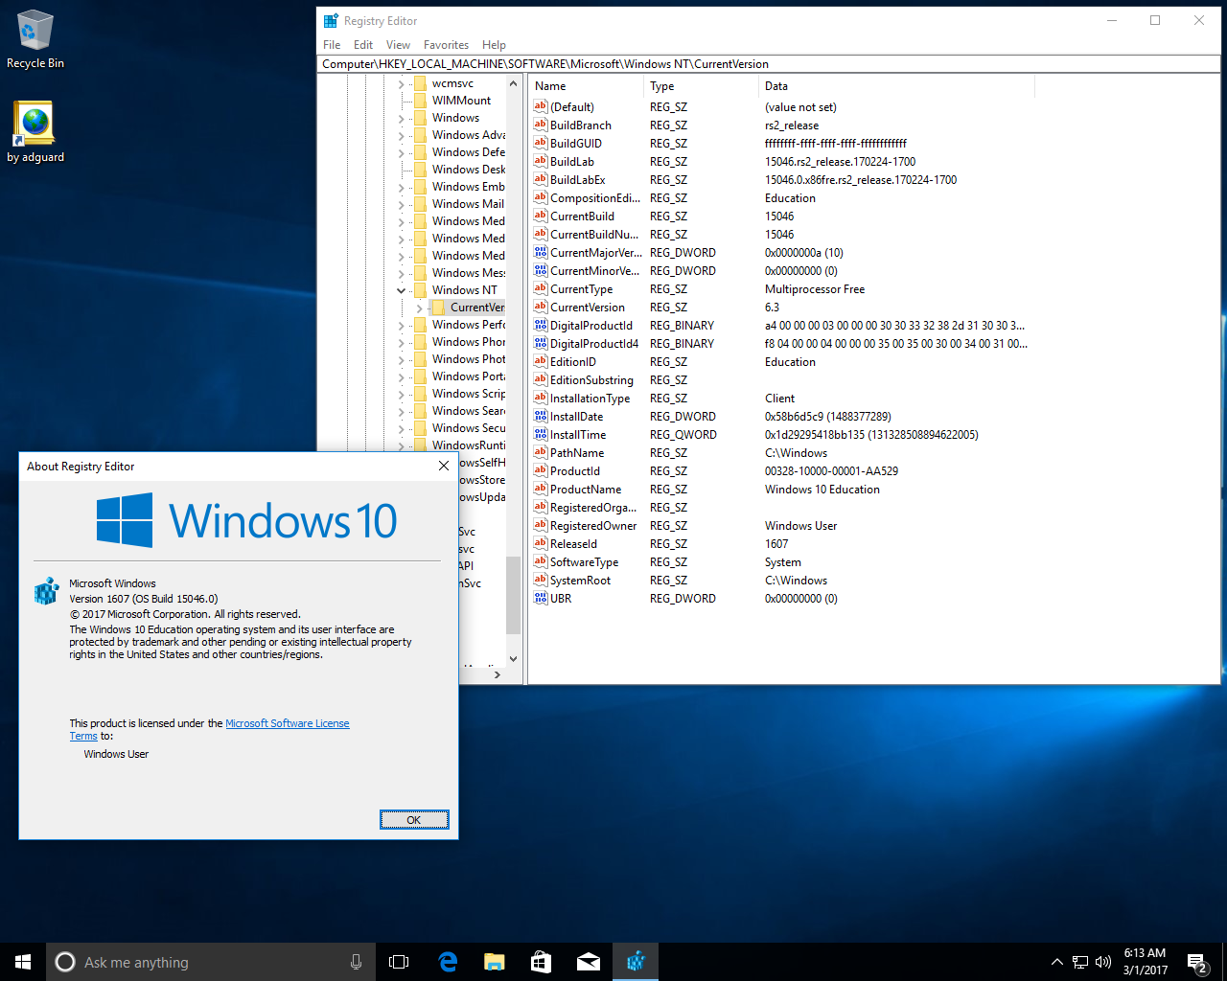
Task: Select the BuildLabEx value name
Action: pos(577,179)
